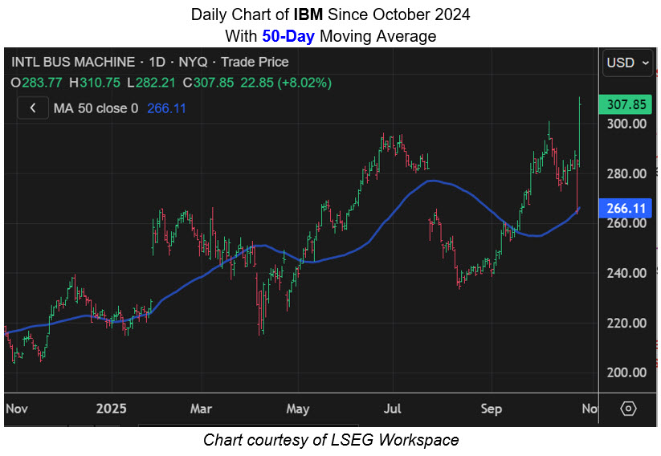Open the chart settings hexagon icon
The height and width of the screenshot is (456, 661).
coord(628,409)
